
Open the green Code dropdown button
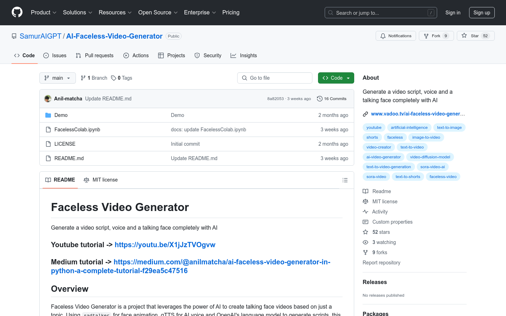(x=336, y=78)
